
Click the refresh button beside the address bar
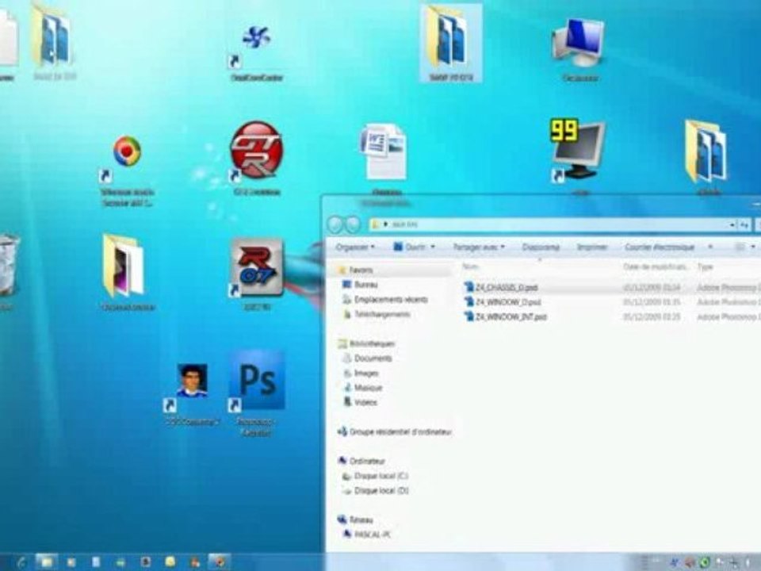[744, 224]
